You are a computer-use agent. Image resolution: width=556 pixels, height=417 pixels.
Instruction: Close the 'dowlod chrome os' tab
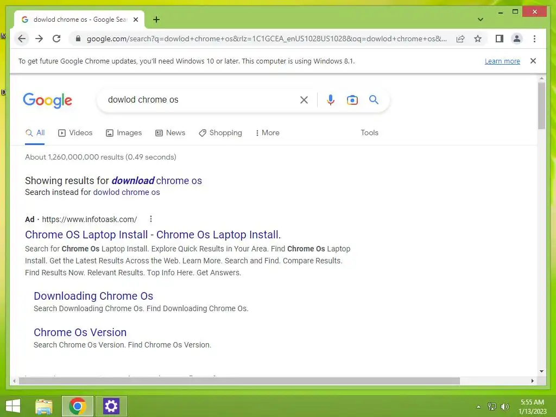(135, 20)
